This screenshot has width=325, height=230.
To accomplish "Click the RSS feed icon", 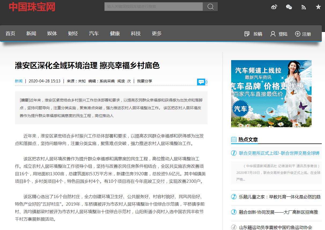I will 304,7.
